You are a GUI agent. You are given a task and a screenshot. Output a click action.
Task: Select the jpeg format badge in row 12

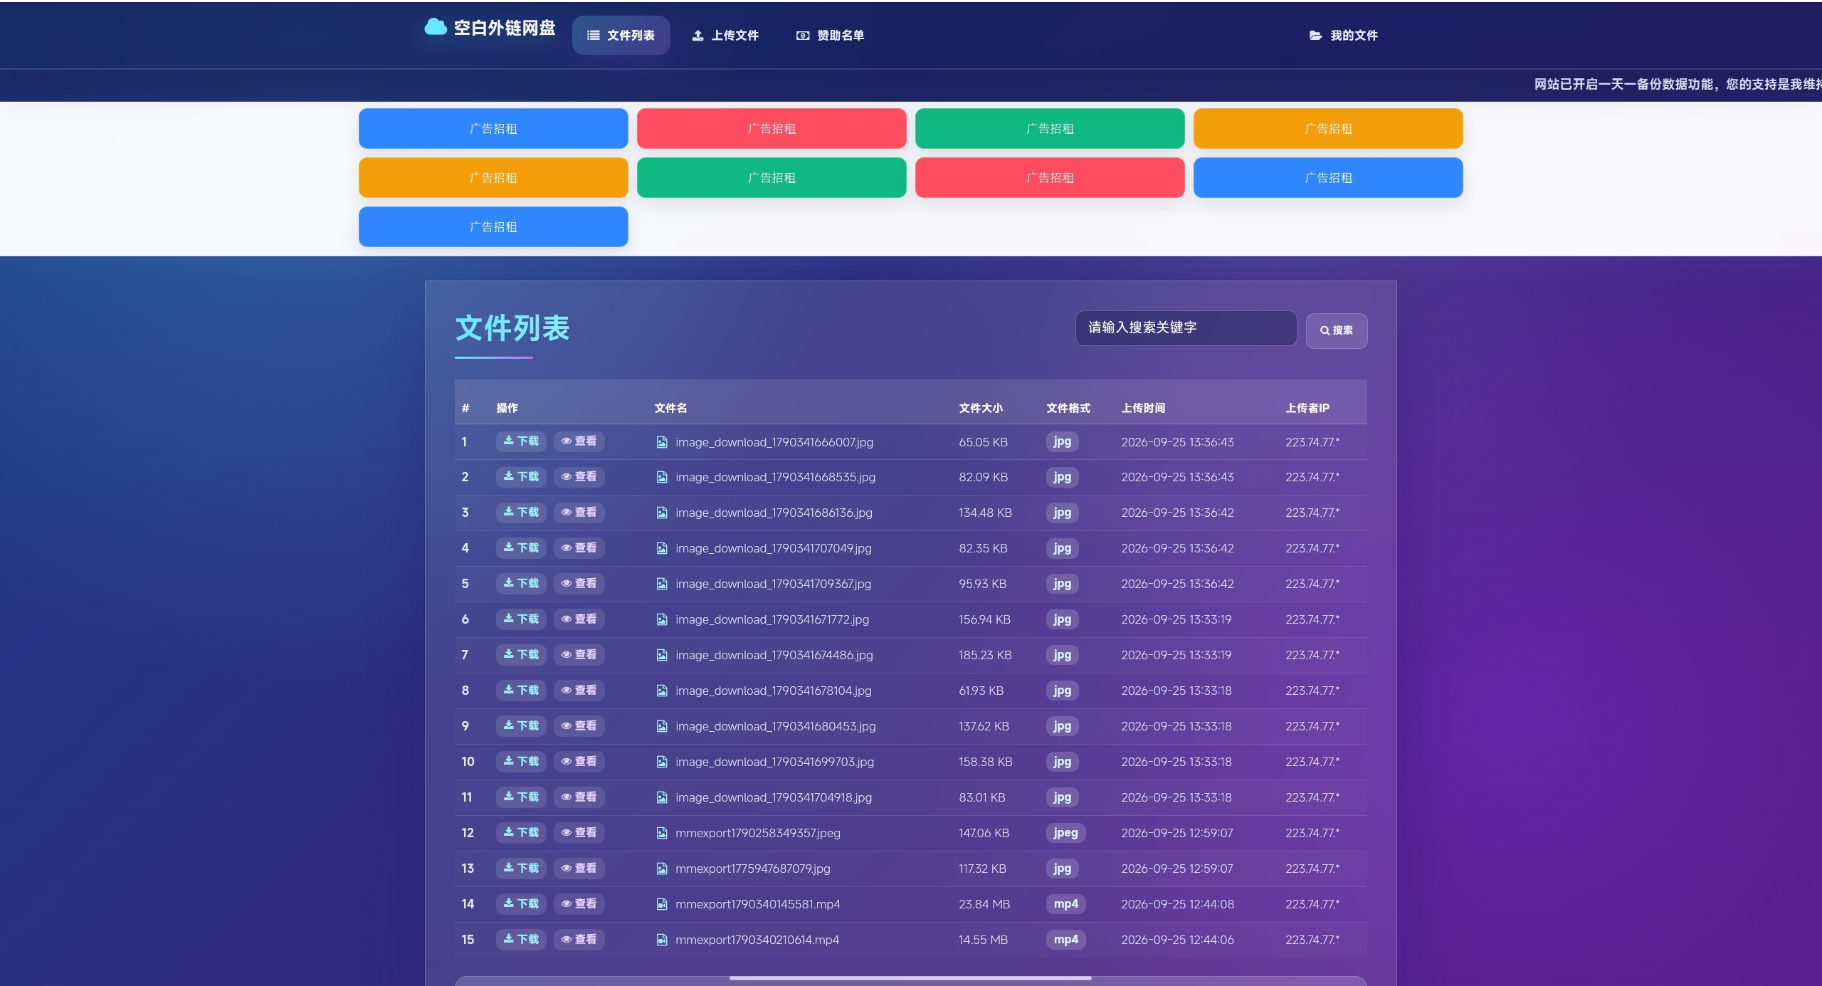coord(1065,833)
